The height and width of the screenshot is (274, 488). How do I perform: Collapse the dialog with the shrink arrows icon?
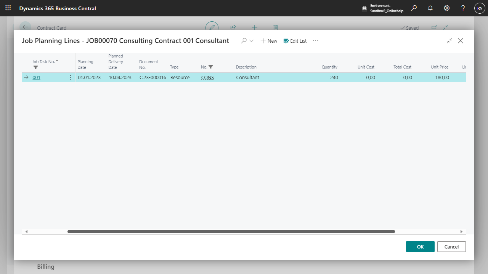[449, 41]
